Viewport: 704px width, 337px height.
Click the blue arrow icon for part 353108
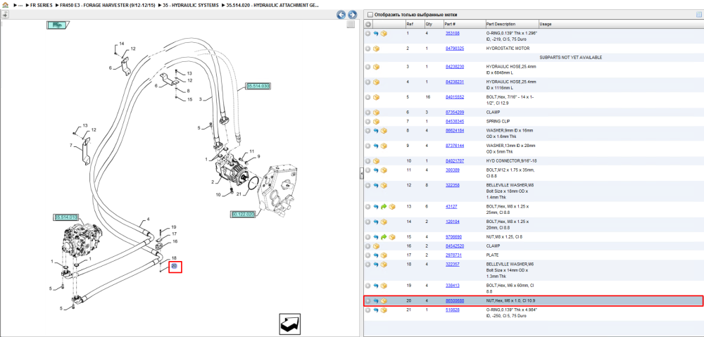point(376,34)
